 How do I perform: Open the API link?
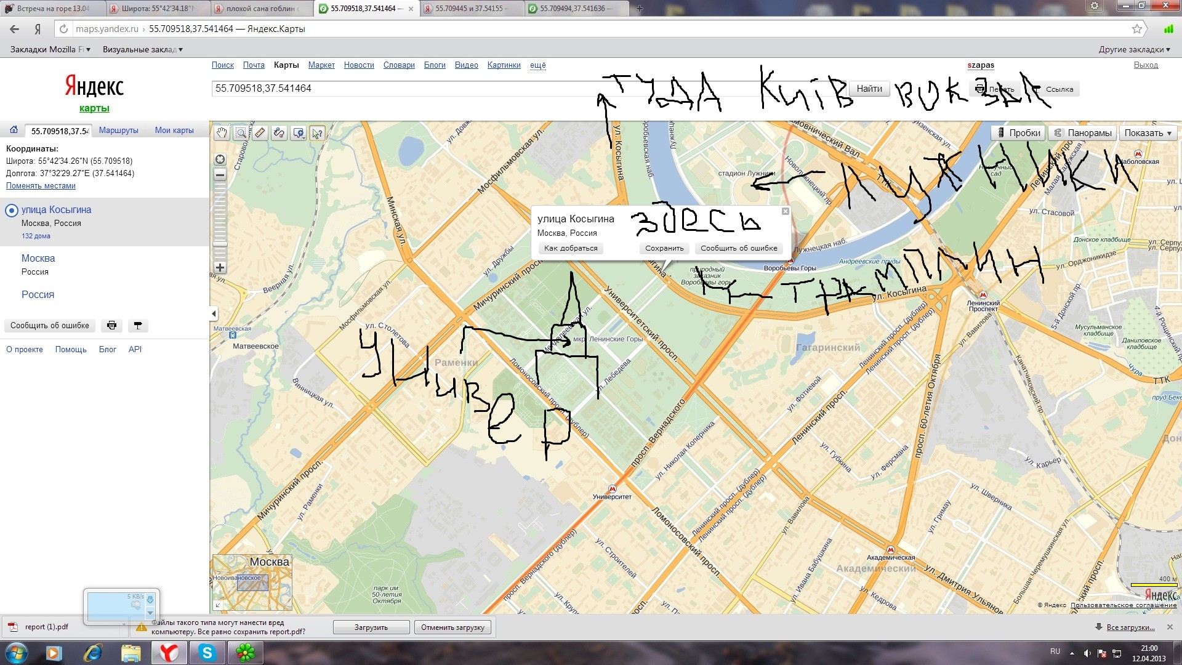tap(135, 350)
